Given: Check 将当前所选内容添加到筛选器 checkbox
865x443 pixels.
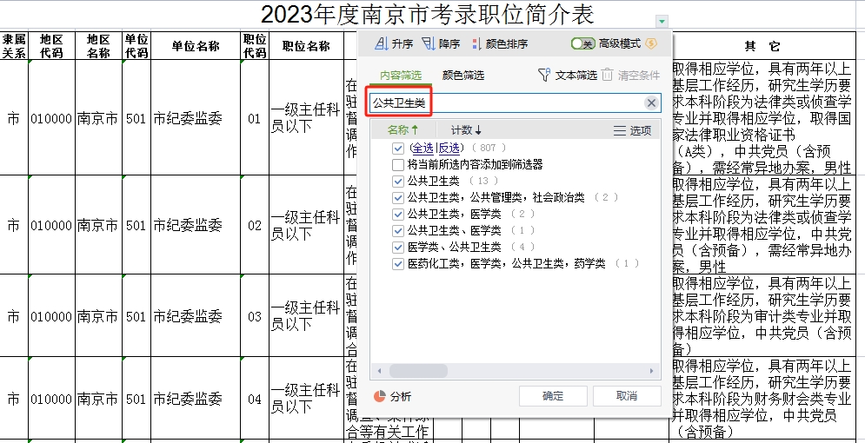Looking at the screenshot, I should coord(398,164).
